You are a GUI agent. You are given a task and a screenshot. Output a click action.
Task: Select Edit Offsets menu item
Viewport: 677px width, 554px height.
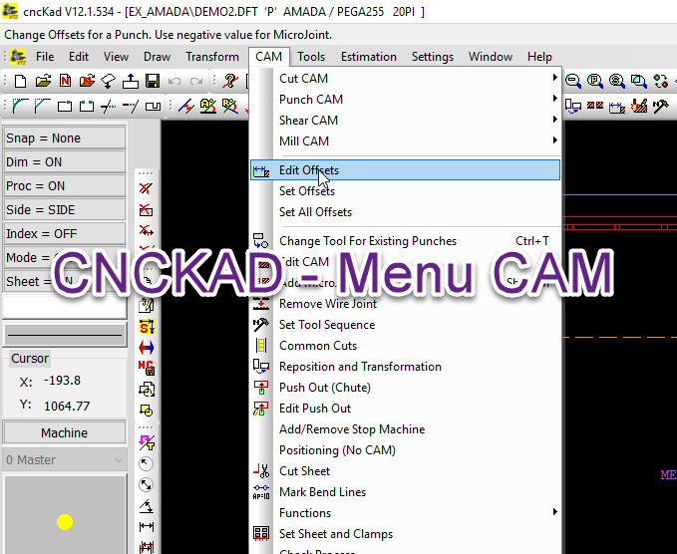(x=405, y=170)
